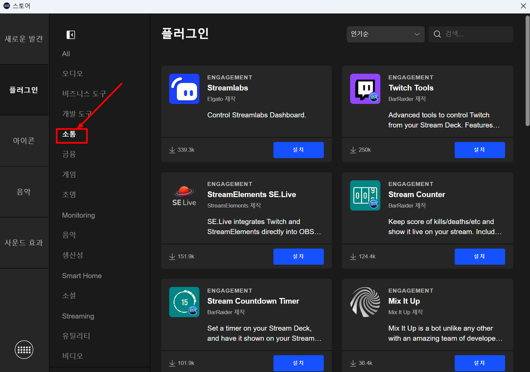530x372 pixels.
Task: Select the 소통 category
Action: (x=70, y=134)
